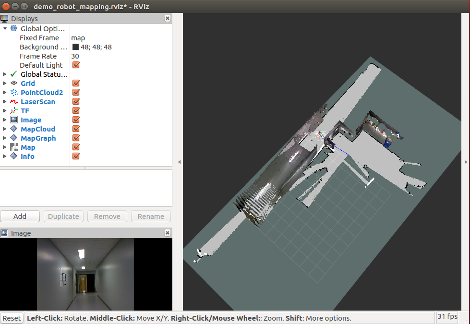Expand the MapGraph display properties
470x324 pixels.
pyautogui.click(x=5, y=138)
